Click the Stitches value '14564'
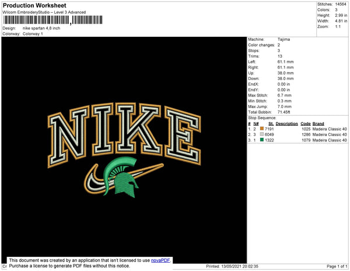 (x=341, y=4)
